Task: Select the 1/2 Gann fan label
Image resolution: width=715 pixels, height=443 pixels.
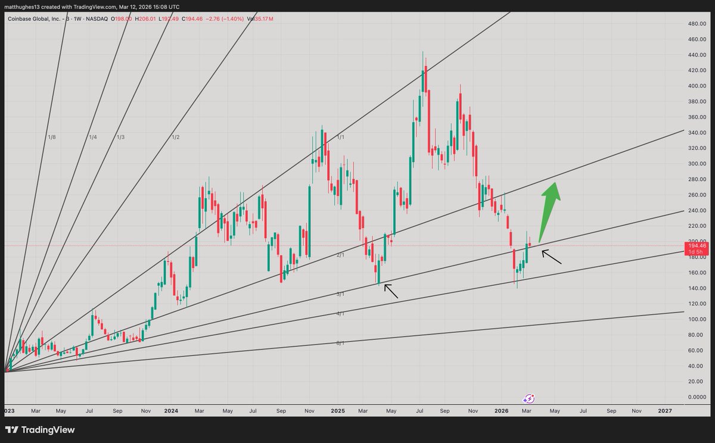Action: (175, 138)
